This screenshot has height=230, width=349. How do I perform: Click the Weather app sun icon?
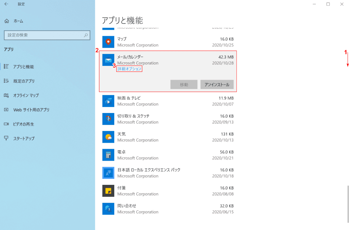(x=108, y=137)
